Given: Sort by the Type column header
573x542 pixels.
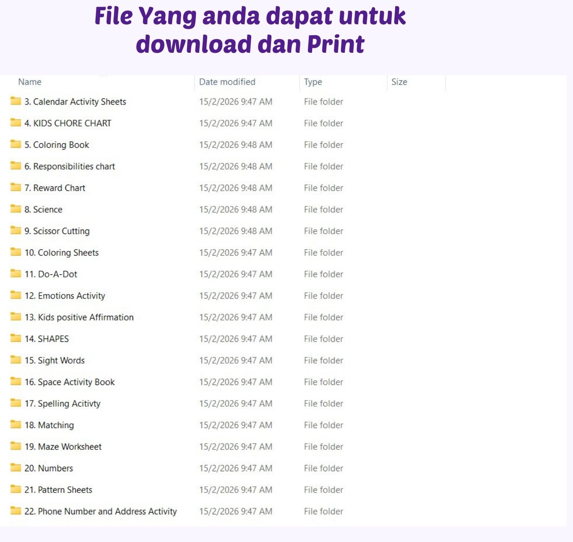Looking at the screenshot, I should pos(313,82).
